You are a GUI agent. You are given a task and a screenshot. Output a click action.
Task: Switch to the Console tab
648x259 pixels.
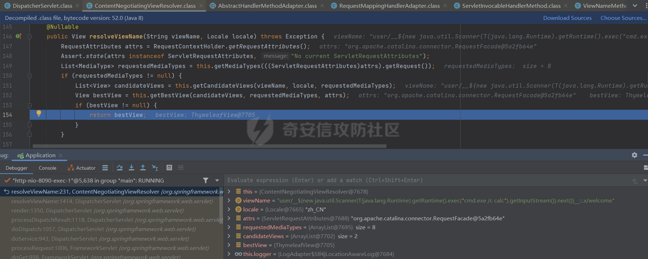tap(48, 168)
